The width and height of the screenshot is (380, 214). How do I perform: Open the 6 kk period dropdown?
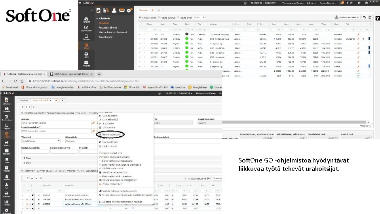click(199, 17)
